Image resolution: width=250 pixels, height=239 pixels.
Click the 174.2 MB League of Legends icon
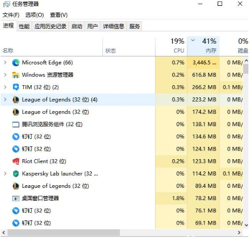[16, 112]
